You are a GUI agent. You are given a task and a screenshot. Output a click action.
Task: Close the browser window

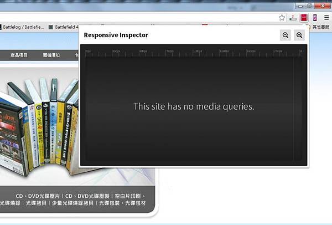(323, 6)
